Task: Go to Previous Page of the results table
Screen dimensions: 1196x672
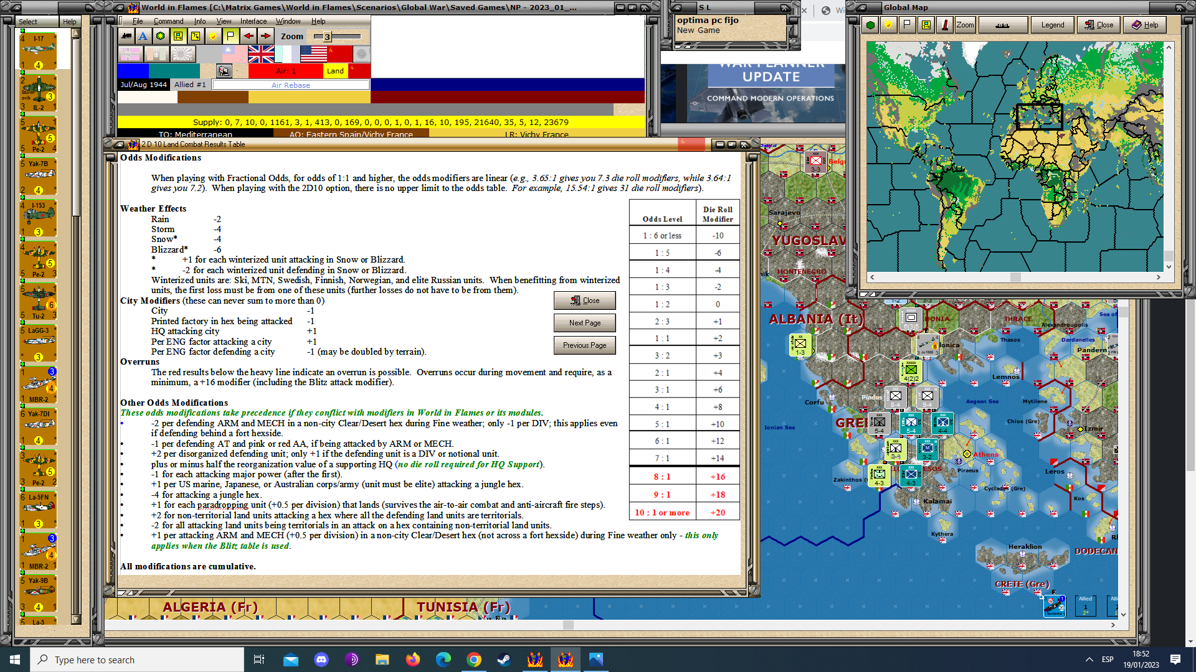Action: pos(584,345)
